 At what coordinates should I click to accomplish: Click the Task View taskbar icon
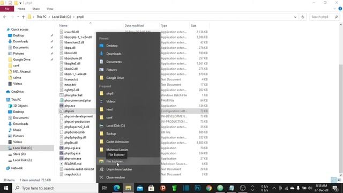point(105,188)
